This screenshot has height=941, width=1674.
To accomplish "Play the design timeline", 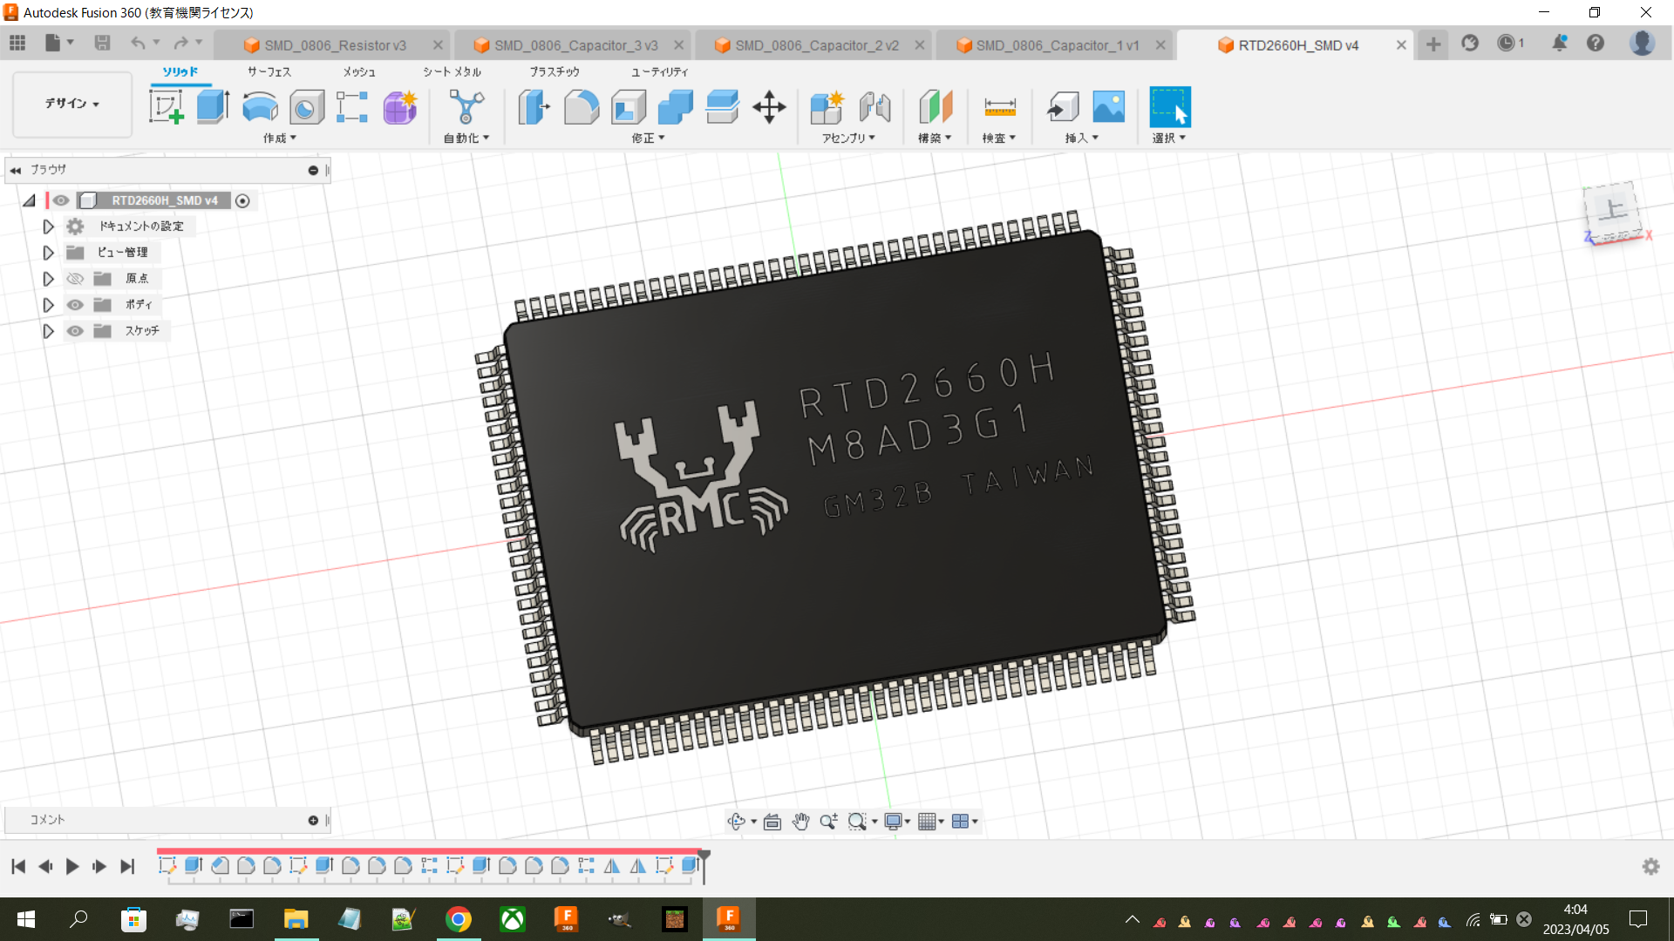I will coord(72,866).
